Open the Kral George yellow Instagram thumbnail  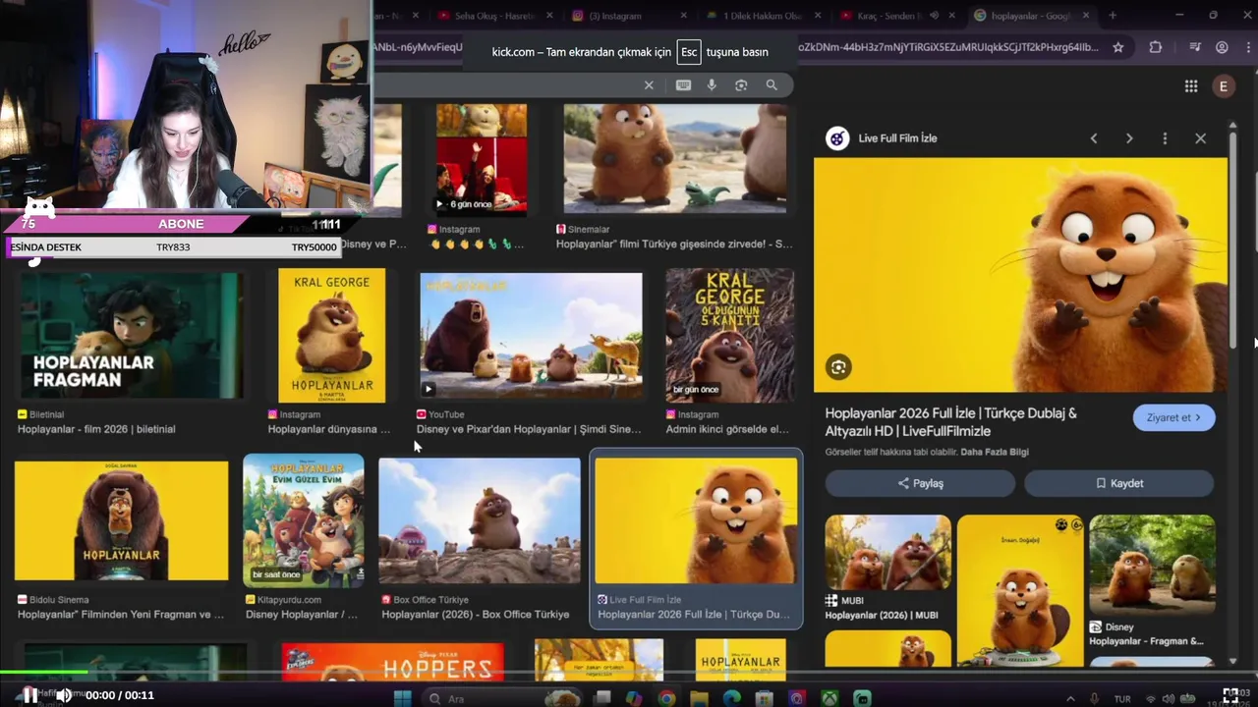[332, 335]
